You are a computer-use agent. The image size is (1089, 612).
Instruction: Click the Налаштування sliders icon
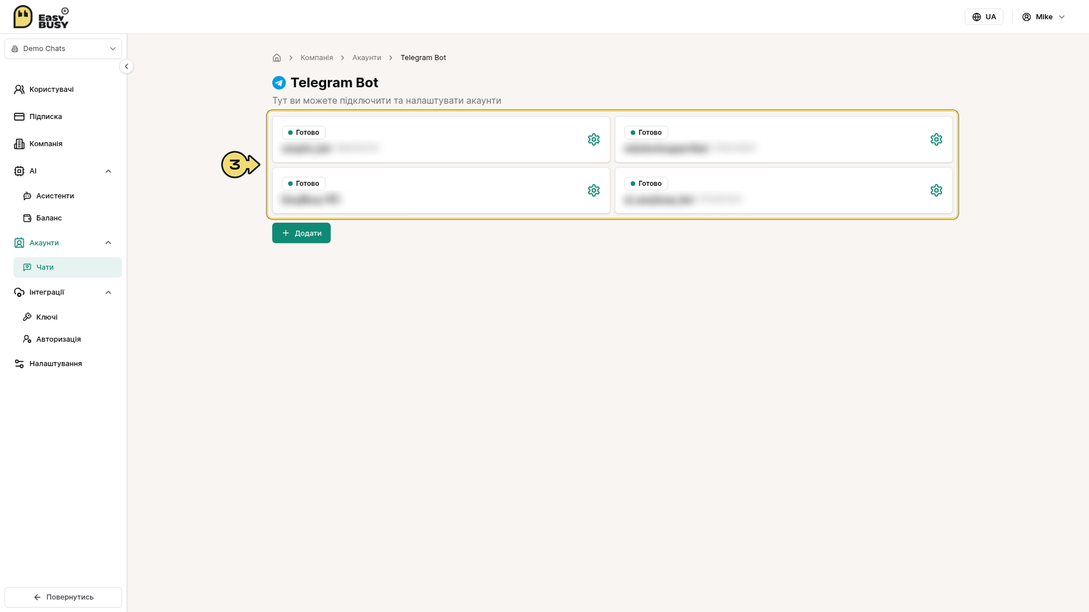tap(19, 364)
